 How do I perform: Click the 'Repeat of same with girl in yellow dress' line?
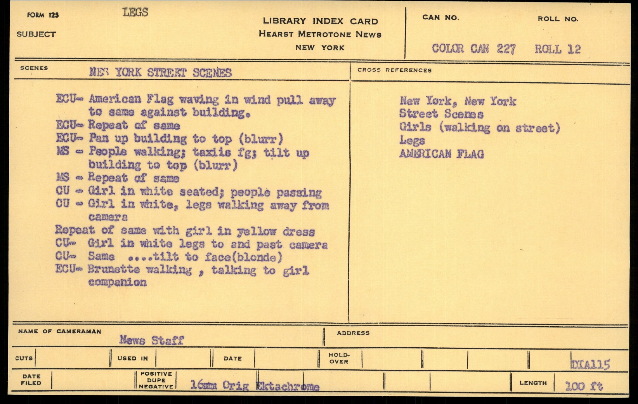coord(185,231)
